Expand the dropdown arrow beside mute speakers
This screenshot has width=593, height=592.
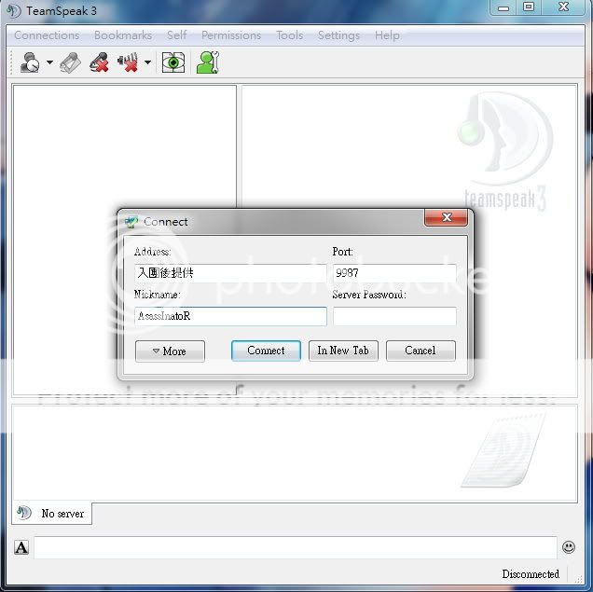point(147,64)
